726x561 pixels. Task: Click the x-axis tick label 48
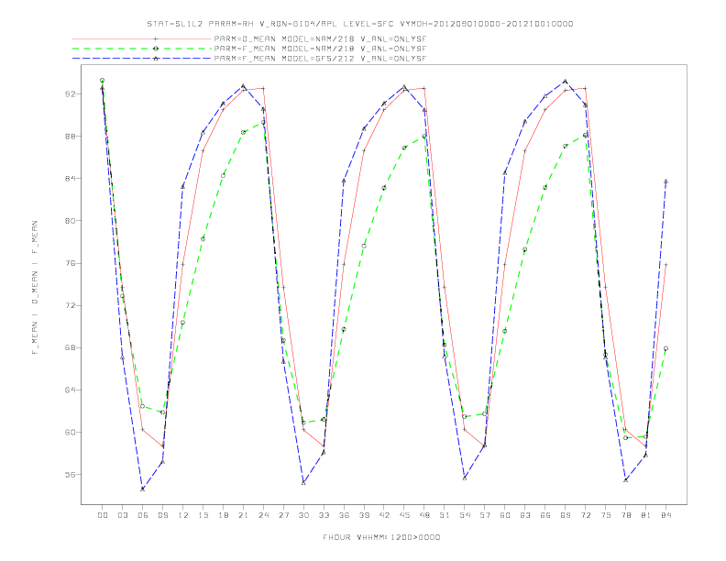point(424,515)
